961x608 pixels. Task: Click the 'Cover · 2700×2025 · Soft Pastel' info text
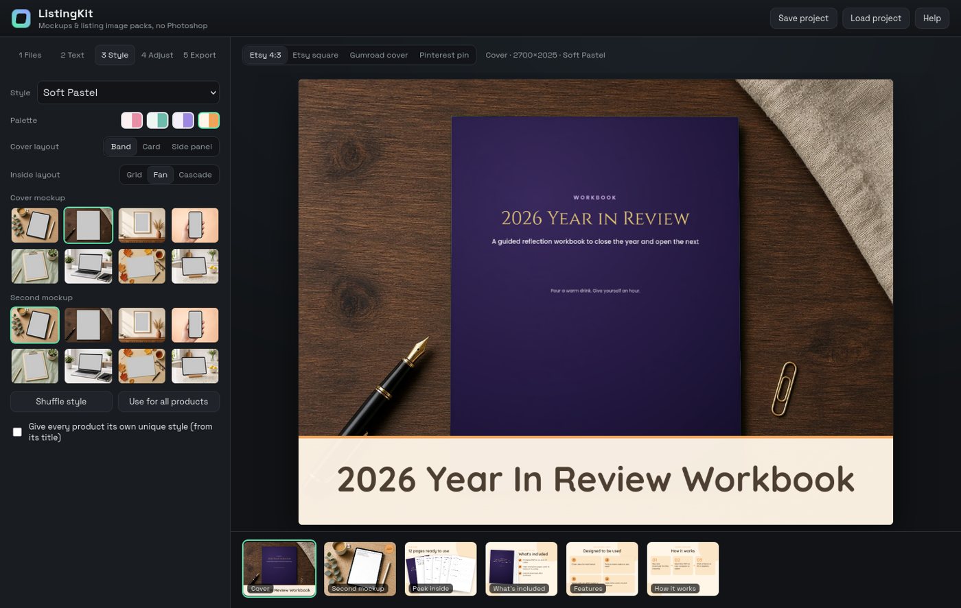545,55
